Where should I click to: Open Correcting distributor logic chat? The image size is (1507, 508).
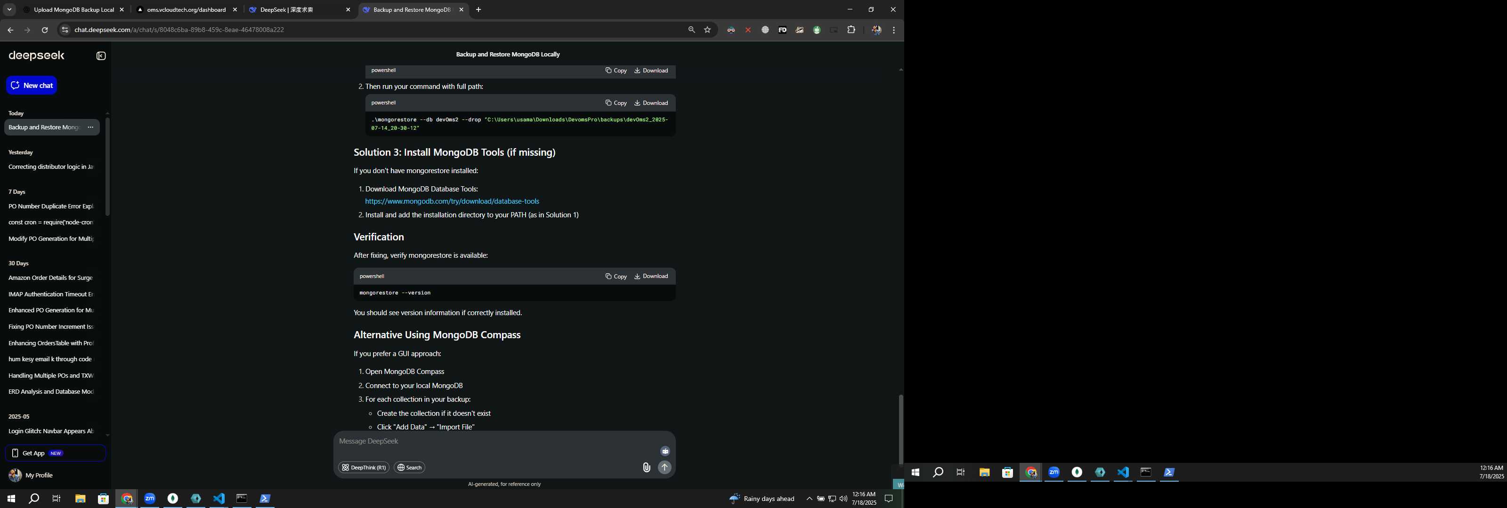pyautogui.click(x=51, y=167)
